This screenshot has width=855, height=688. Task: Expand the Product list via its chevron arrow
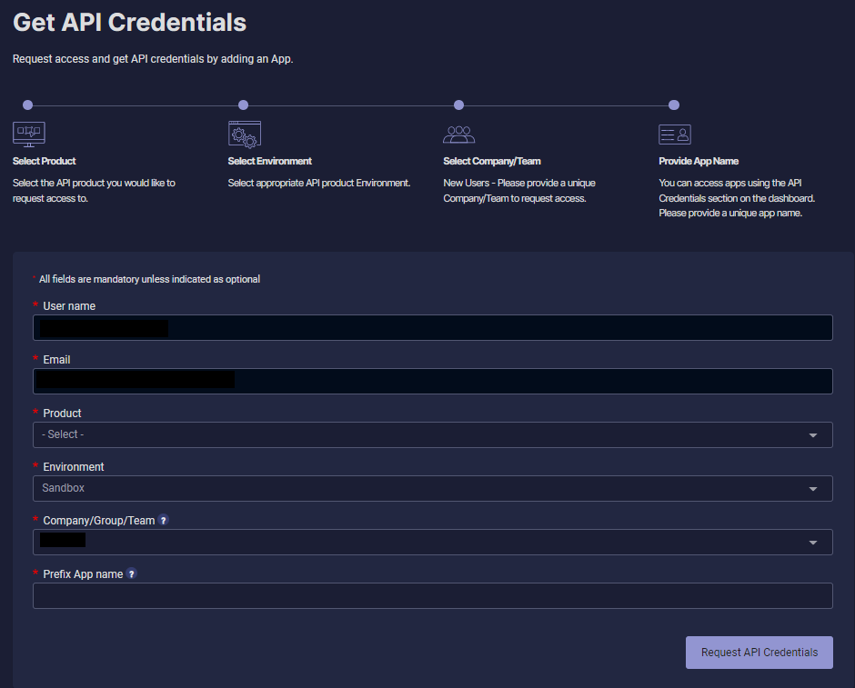click(x=814, y=434)
